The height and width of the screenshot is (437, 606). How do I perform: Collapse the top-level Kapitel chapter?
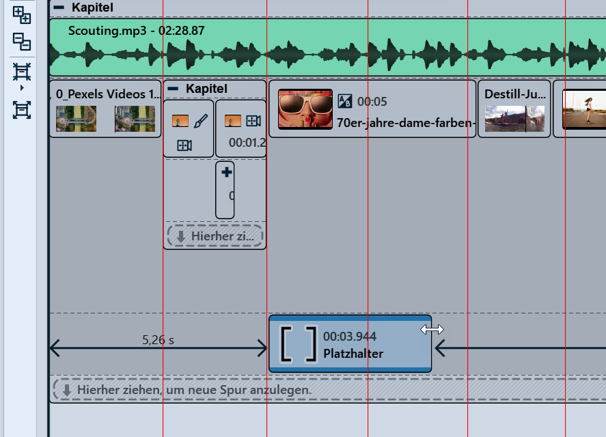pos(59,8)
